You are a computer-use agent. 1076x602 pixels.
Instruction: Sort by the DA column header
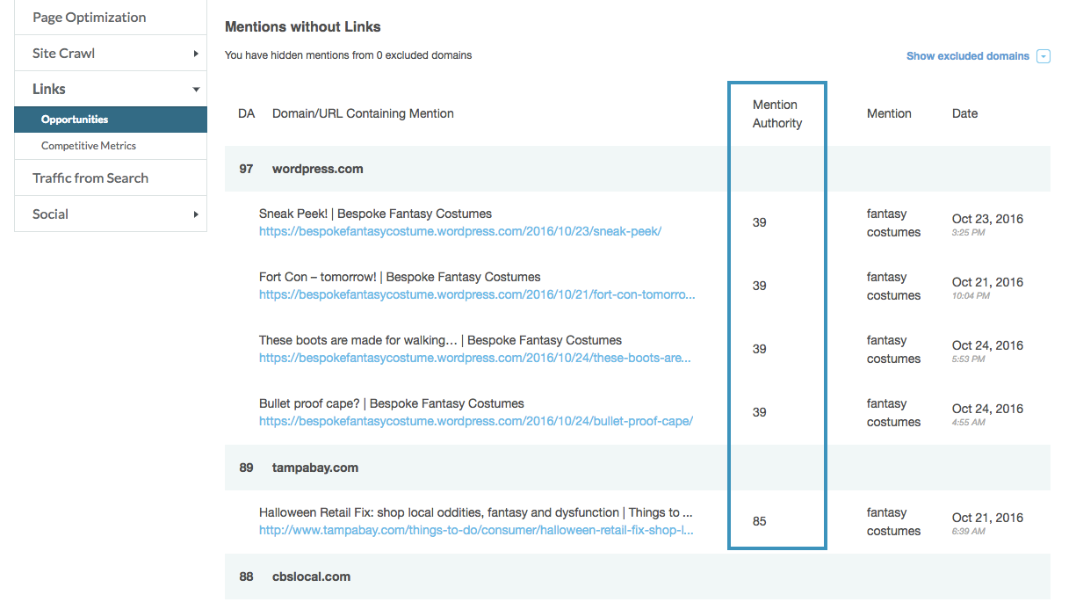(x=246, y=113)
